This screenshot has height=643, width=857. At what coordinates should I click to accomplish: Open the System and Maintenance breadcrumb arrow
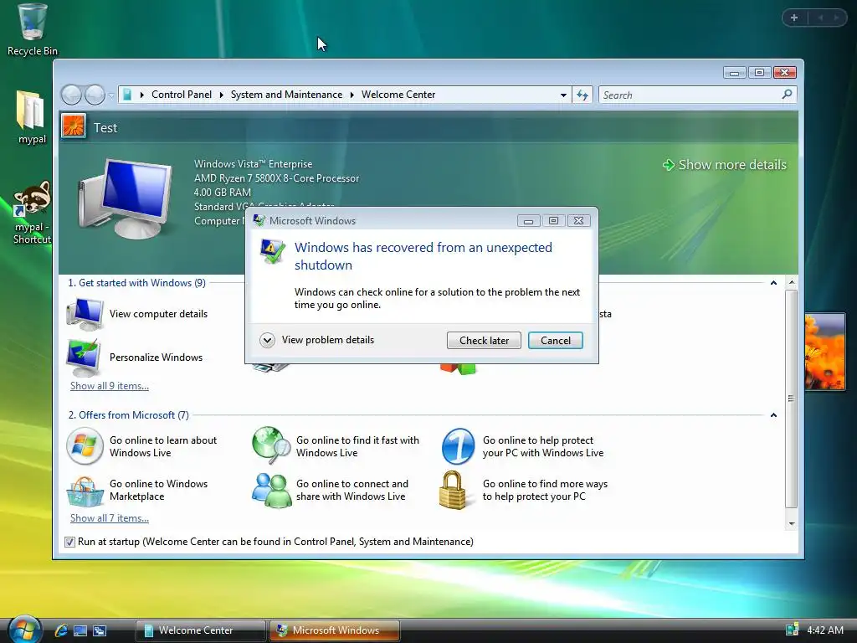click(221, 95)
